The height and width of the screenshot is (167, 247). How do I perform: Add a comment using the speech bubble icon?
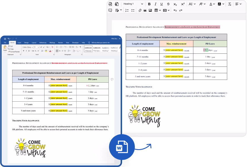pyautogui.click(x=110, y=10)
